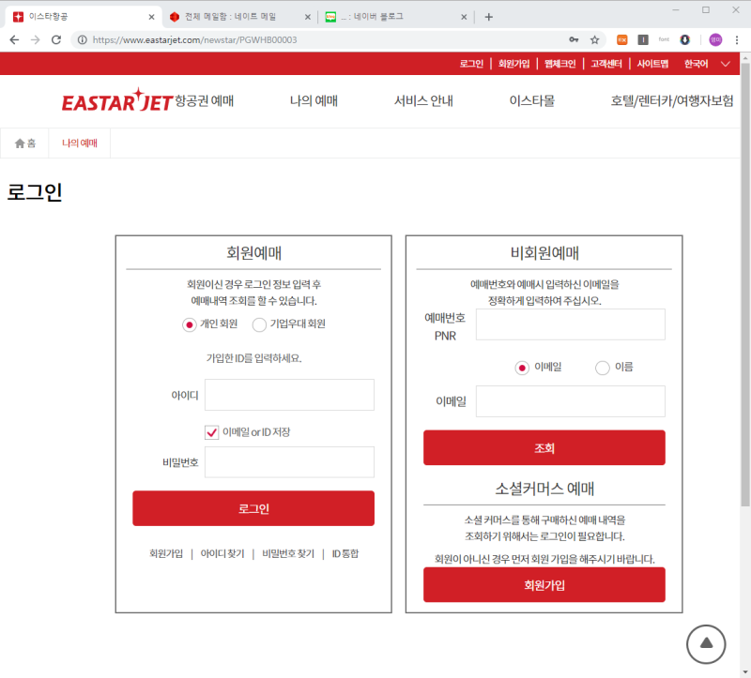
Task: Select the 이메일 radio option
Action: click(522, 368)
